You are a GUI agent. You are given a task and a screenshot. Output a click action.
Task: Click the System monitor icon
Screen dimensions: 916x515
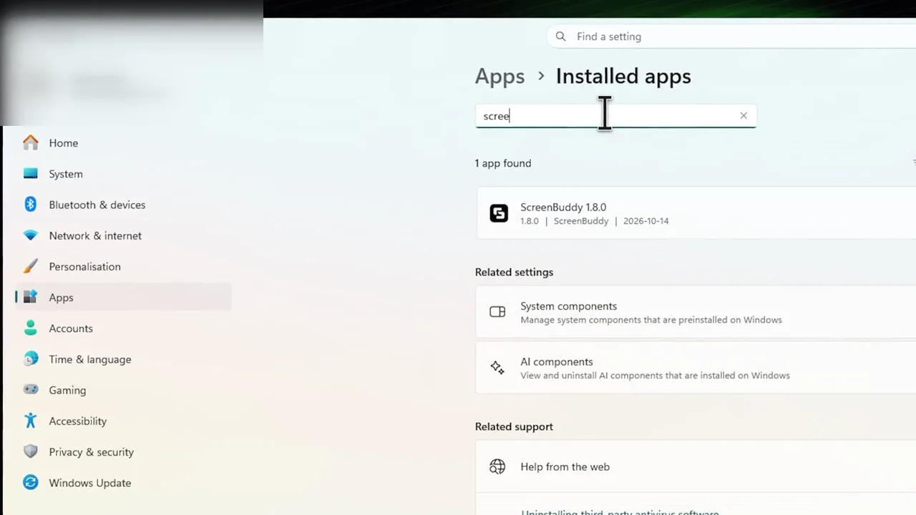click(x=30, y=173)
